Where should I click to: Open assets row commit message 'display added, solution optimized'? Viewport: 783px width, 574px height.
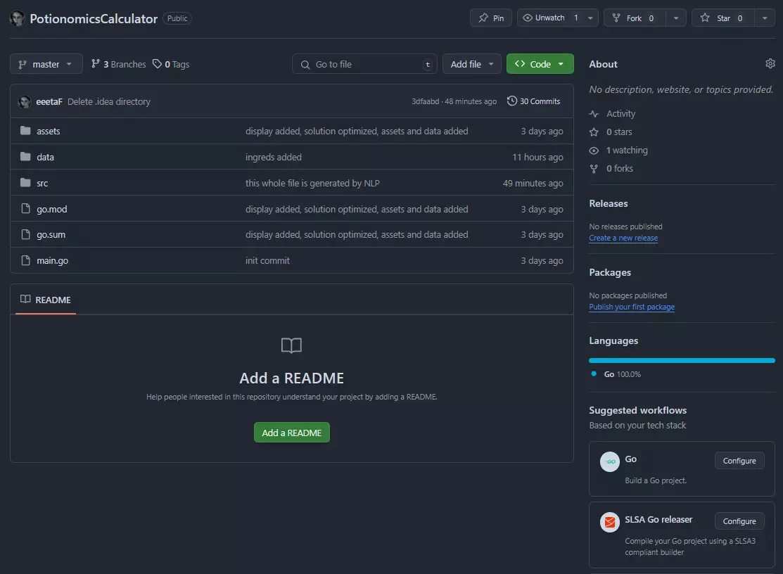click(357, 131)
